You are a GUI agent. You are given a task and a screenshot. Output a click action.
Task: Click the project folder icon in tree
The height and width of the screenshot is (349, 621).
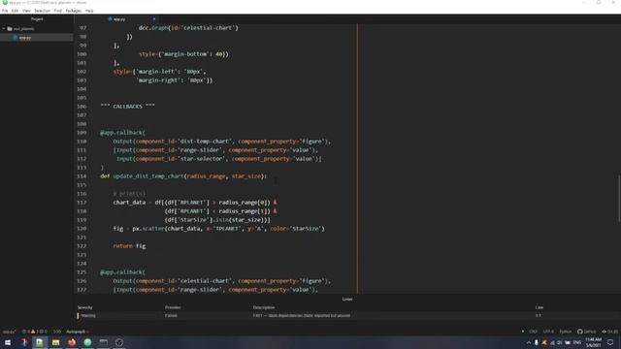click(10, 29)
